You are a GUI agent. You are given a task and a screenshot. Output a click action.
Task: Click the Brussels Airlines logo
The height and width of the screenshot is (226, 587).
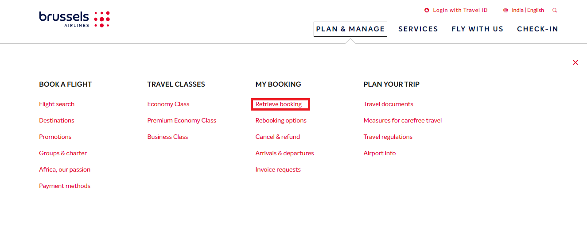(x=74, y=19)
